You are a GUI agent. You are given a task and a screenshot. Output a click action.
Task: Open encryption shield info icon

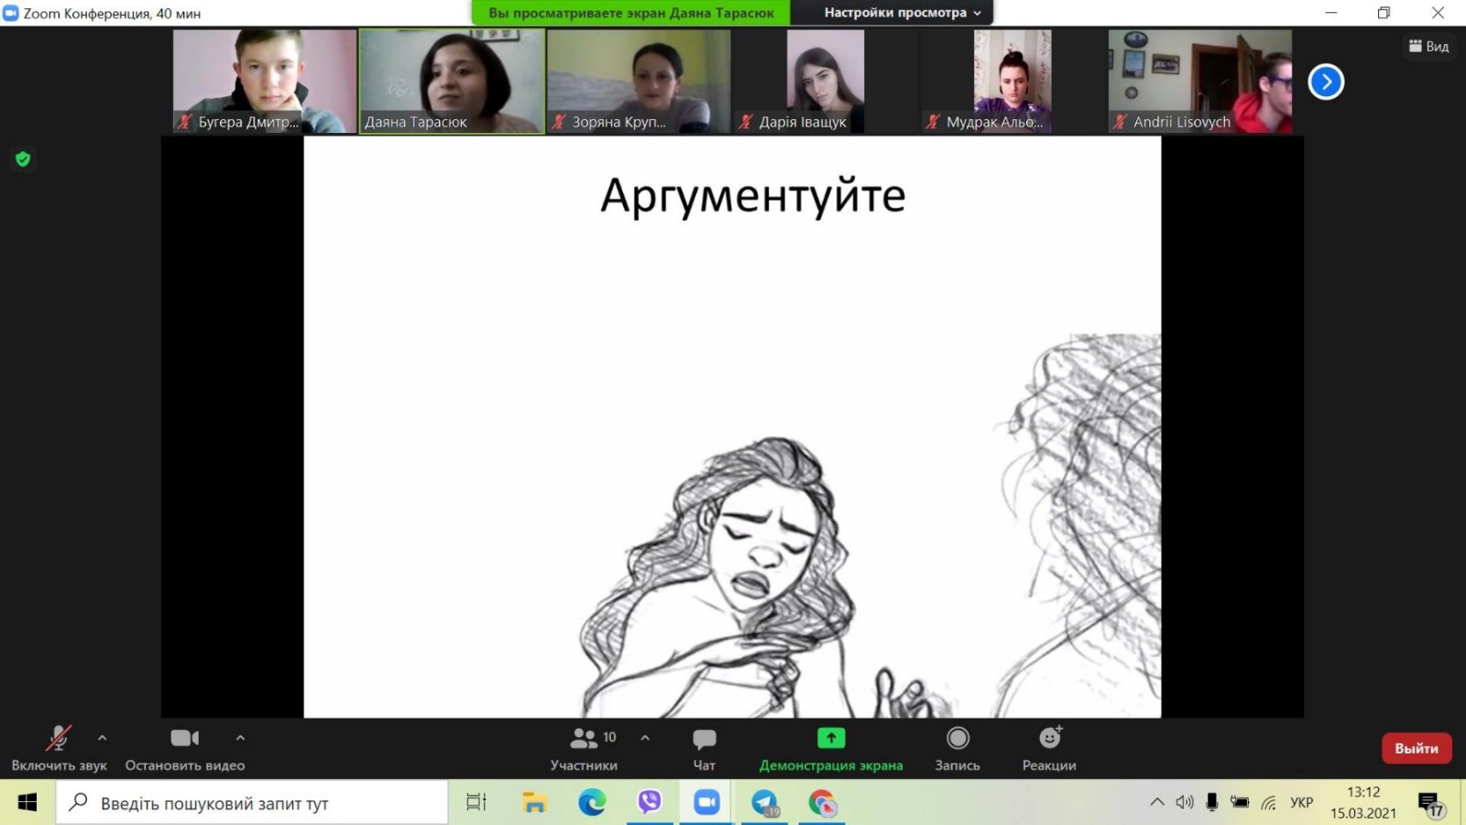point(23,159)
